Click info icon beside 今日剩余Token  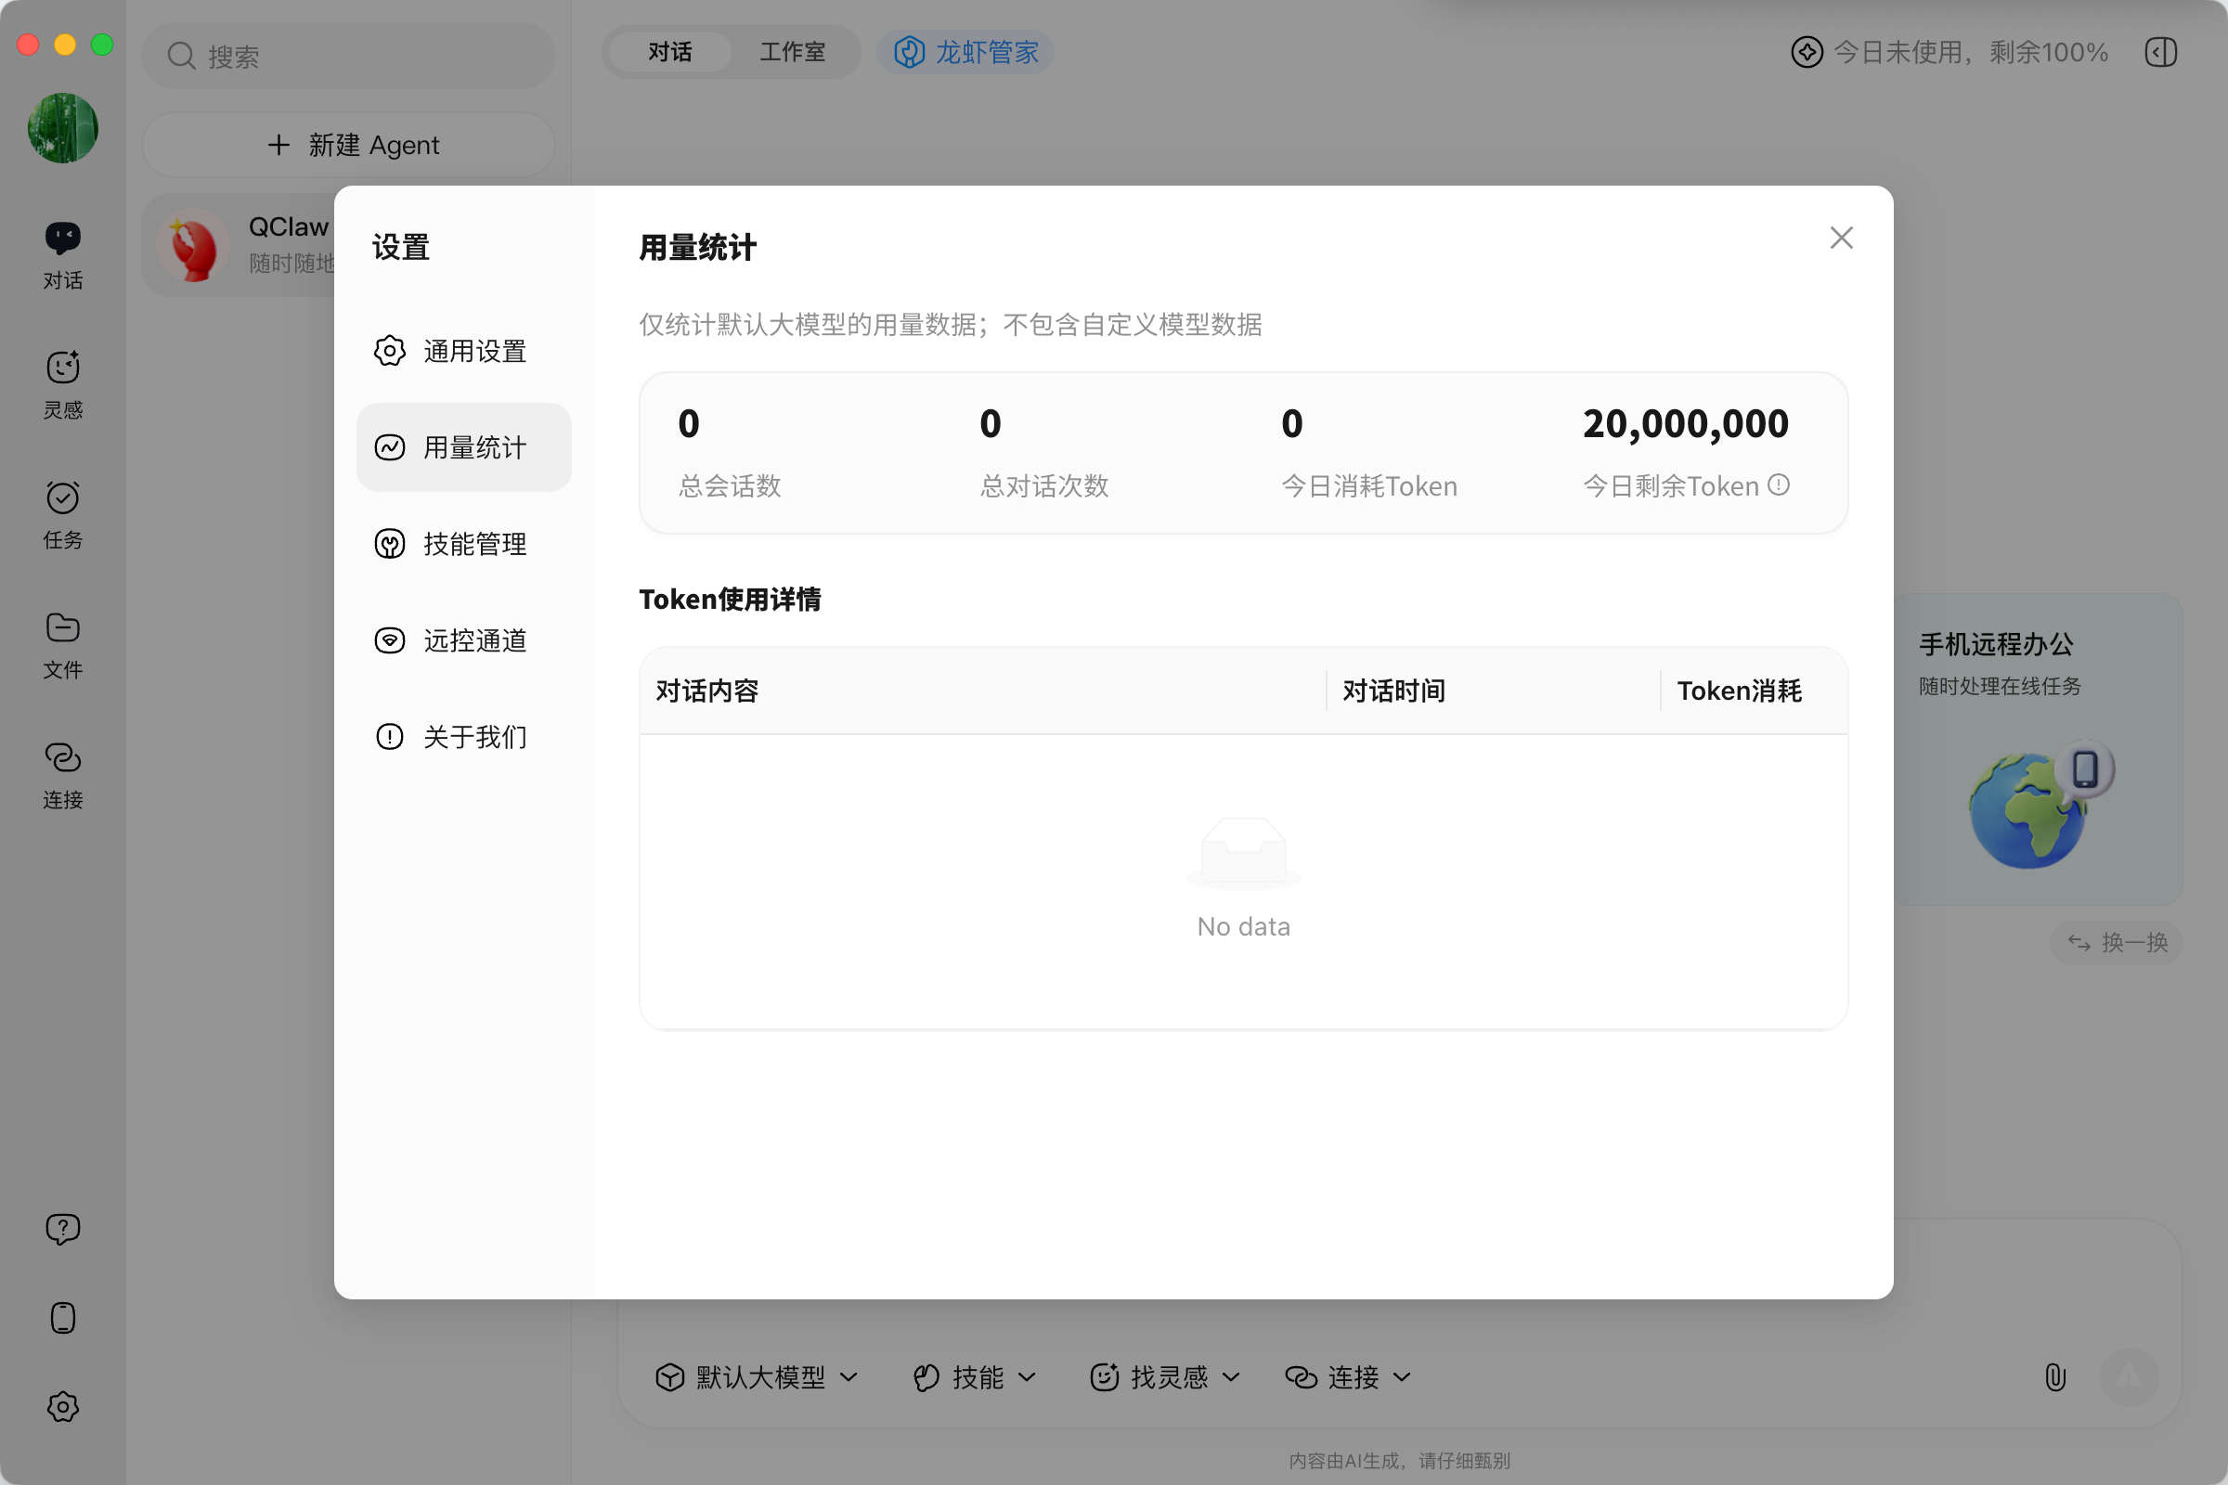[1779, 484]
